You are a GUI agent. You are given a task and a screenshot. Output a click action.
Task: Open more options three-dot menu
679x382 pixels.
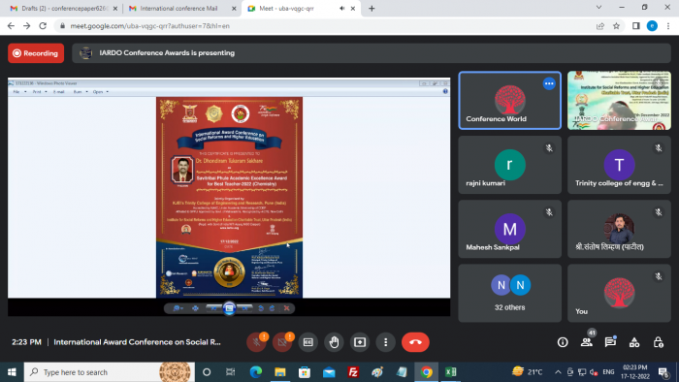386,342
